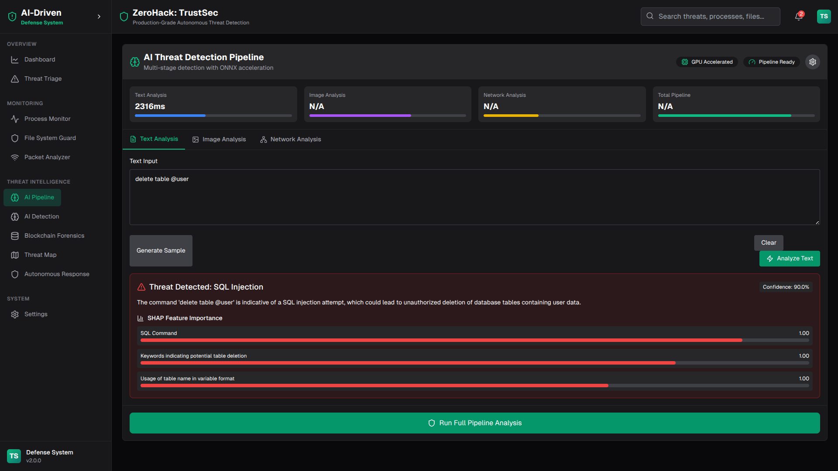Image resolution: width=838 pixels, height=471 pixels.
Task: Open the notifications bell icon
Action: [x=798, y=17]
